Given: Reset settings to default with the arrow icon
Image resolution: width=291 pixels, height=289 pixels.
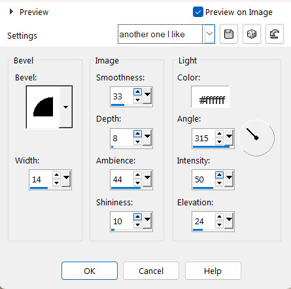Looking at the screenshot, I should click(275, 34).
